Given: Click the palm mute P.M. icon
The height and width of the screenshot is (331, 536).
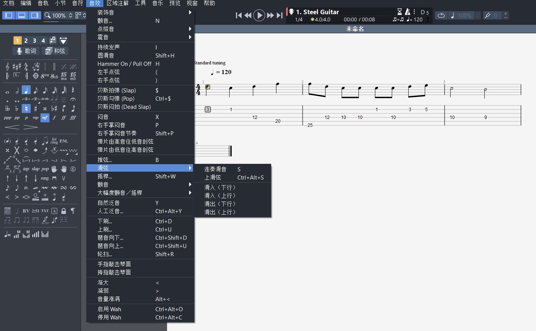Looking at the screenshot, I should pos(64,141).
